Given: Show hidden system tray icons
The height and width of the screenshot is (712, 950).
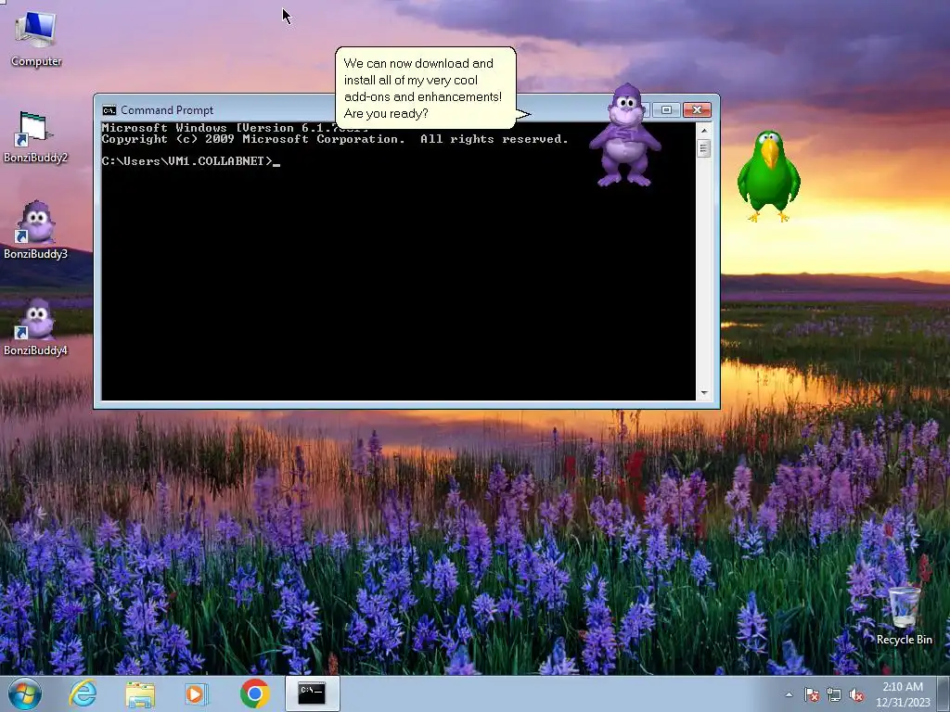Looking at the screenshot, I should (789, 695).
